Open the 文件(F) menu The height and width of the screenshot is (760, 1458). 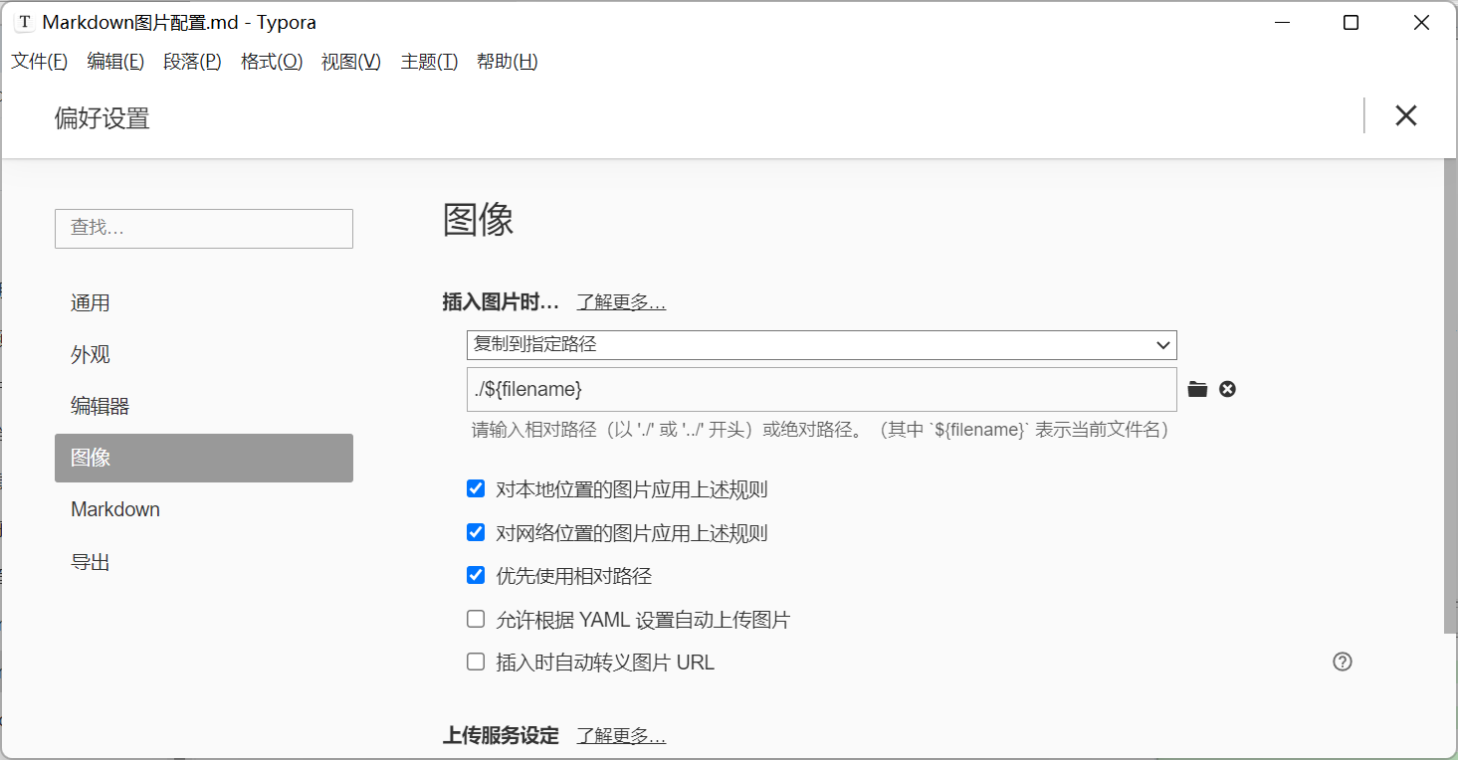tap(40, 62)
